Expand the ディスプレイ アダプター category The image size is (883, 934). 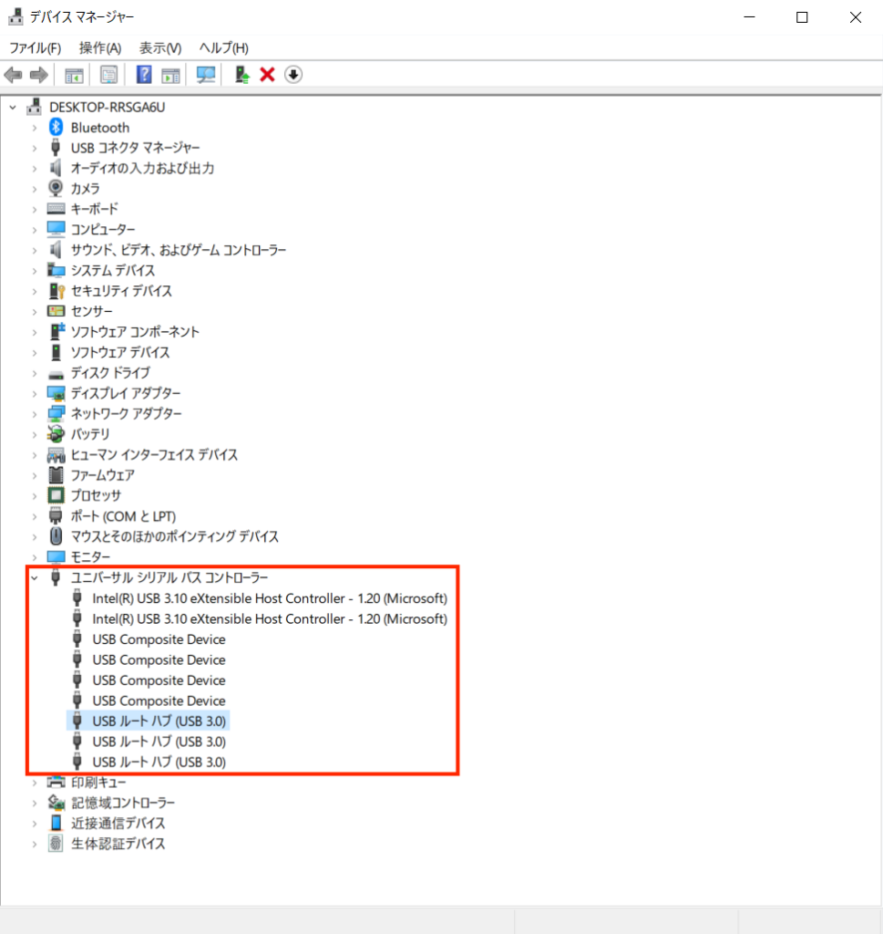pyautogui.click(x=35, y=393)
